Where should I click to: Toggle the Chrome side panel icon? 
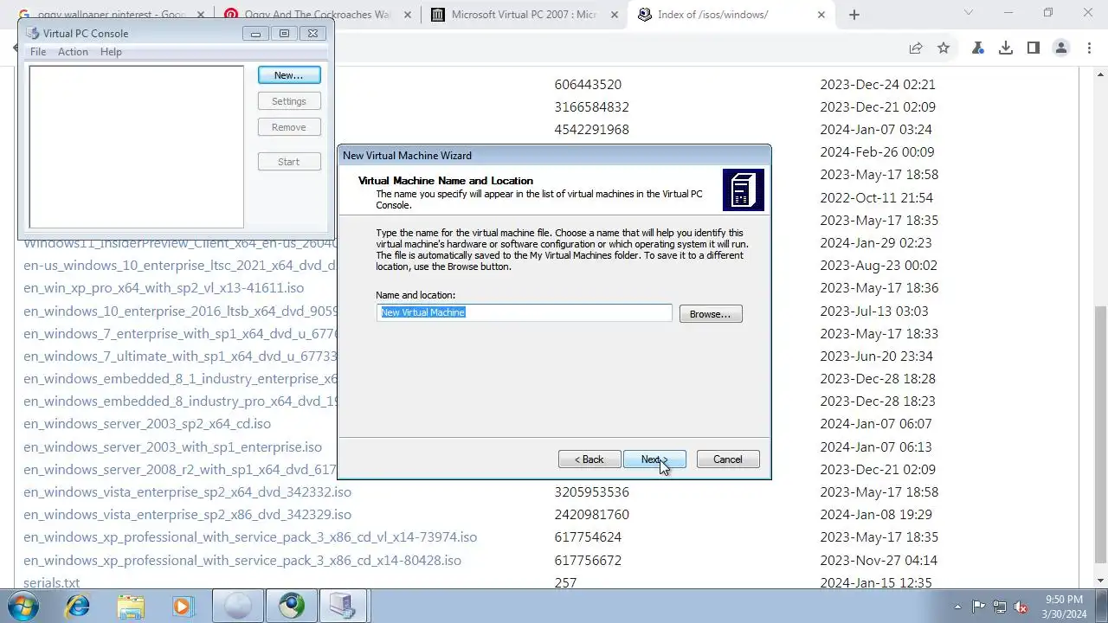(x=1034, y=48)
